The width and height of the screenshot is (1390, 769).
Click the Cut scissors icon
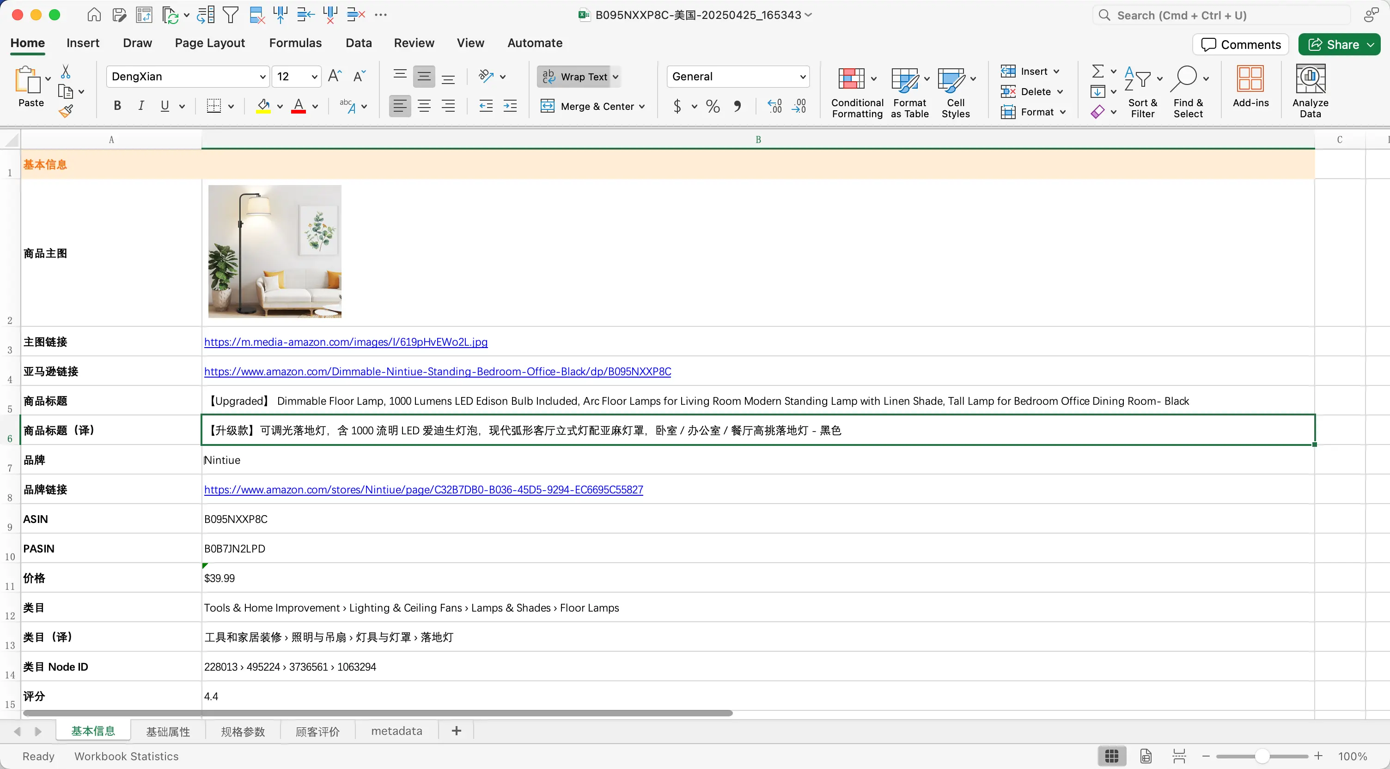[x=66, y=72]
